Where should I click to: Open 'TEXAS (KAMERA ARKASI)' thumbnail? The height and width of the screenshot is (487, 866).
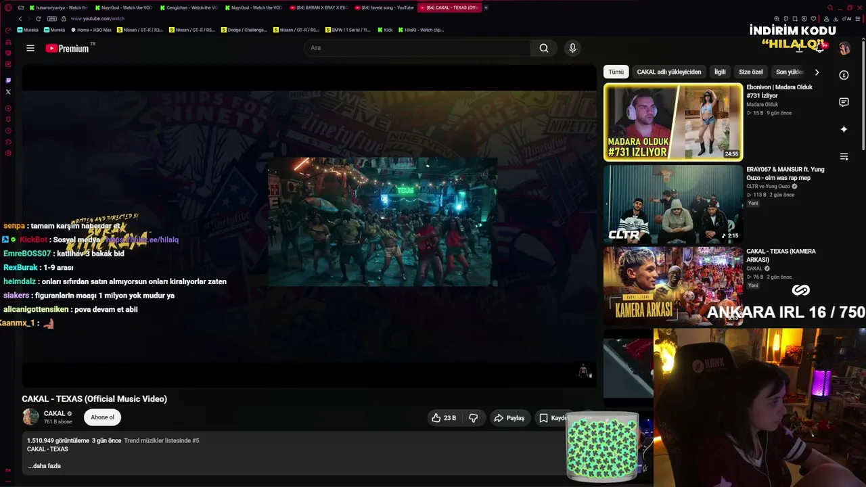[673, 286]
